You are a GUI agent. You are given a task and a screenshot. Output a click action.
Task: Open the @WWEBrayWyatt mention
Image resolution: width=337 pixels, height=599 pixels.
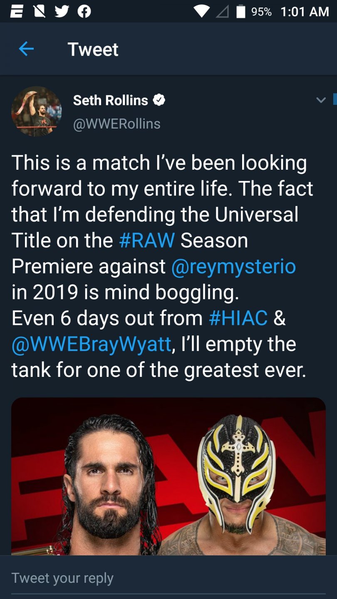[x=92, y=344]
